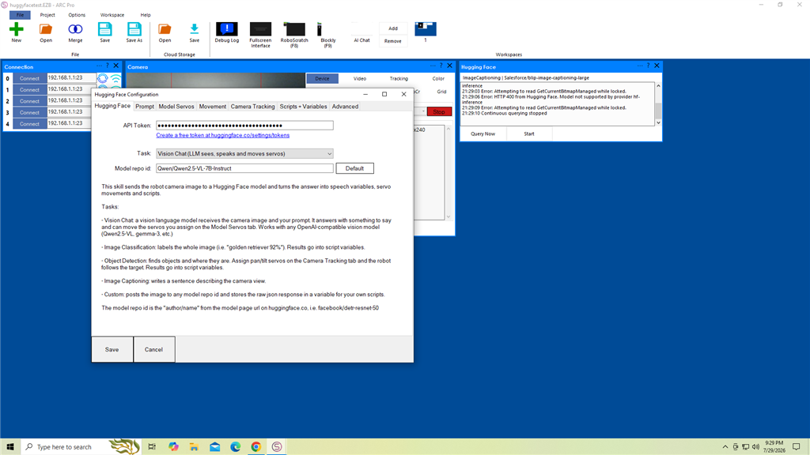The image size is (810, 455).
Task: Switch to the Advanced tab
Action: click(345, 107)
